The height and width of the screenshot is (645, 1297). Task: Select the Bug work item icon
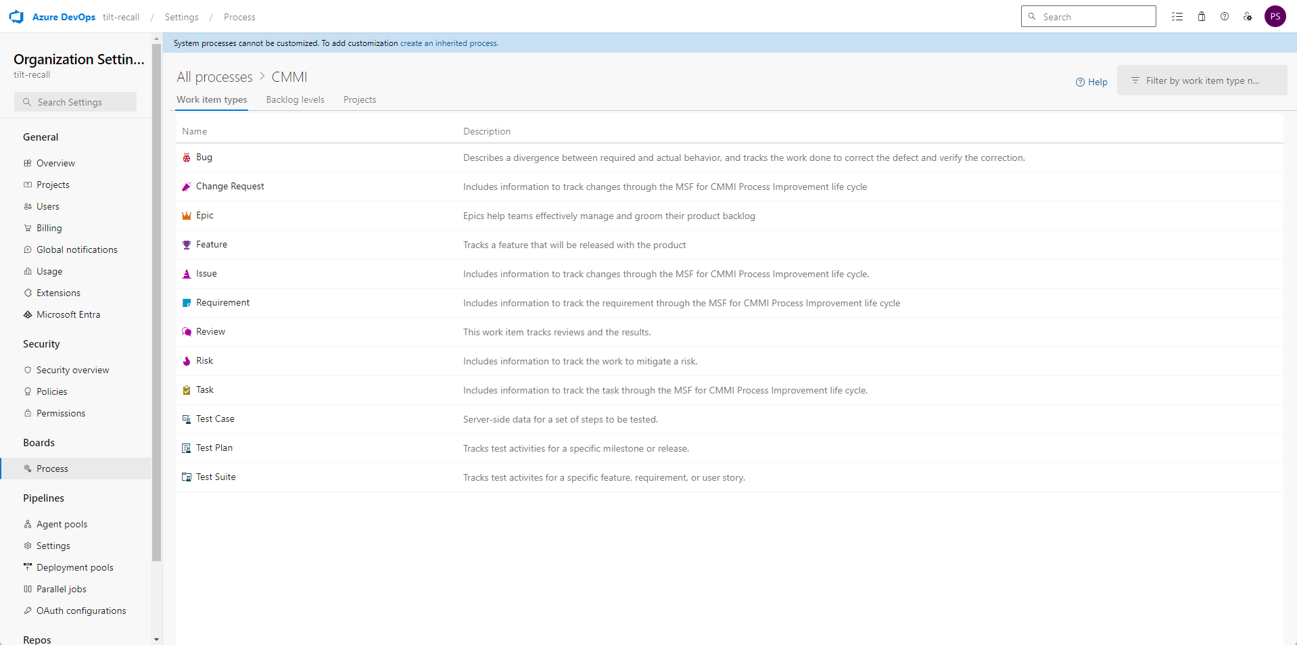(187, 157)
